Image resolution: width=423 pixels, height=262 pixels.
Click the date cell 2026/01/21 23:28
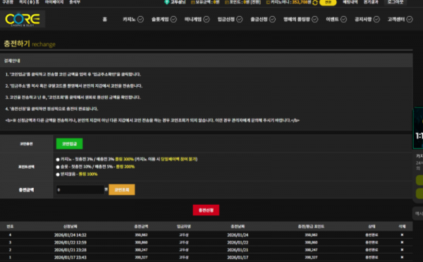tap(70, 250)
